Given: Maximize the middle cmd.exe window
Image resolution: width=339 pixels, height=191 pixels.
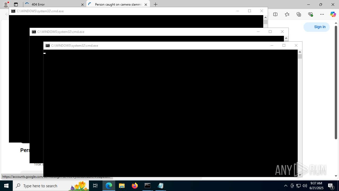Looking at the screenshot, I should pyautogui.click(x=270, y=32).
